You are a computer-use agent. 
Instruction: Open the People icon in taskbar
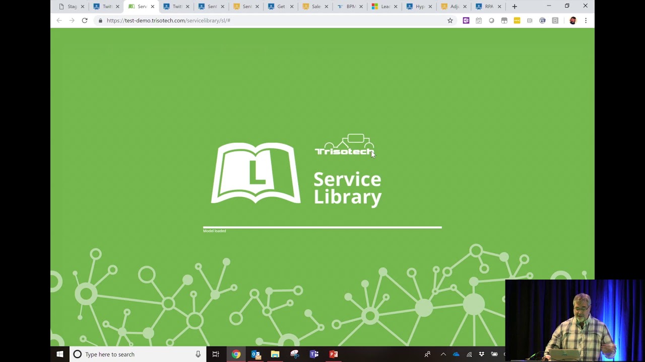(427, 354)
